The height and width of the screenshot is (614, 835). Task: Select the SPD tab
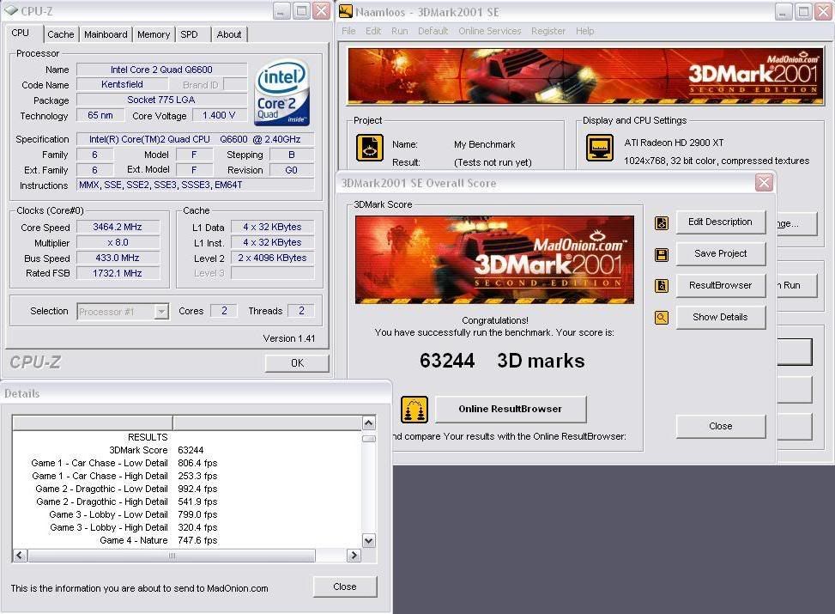[189, 34]
